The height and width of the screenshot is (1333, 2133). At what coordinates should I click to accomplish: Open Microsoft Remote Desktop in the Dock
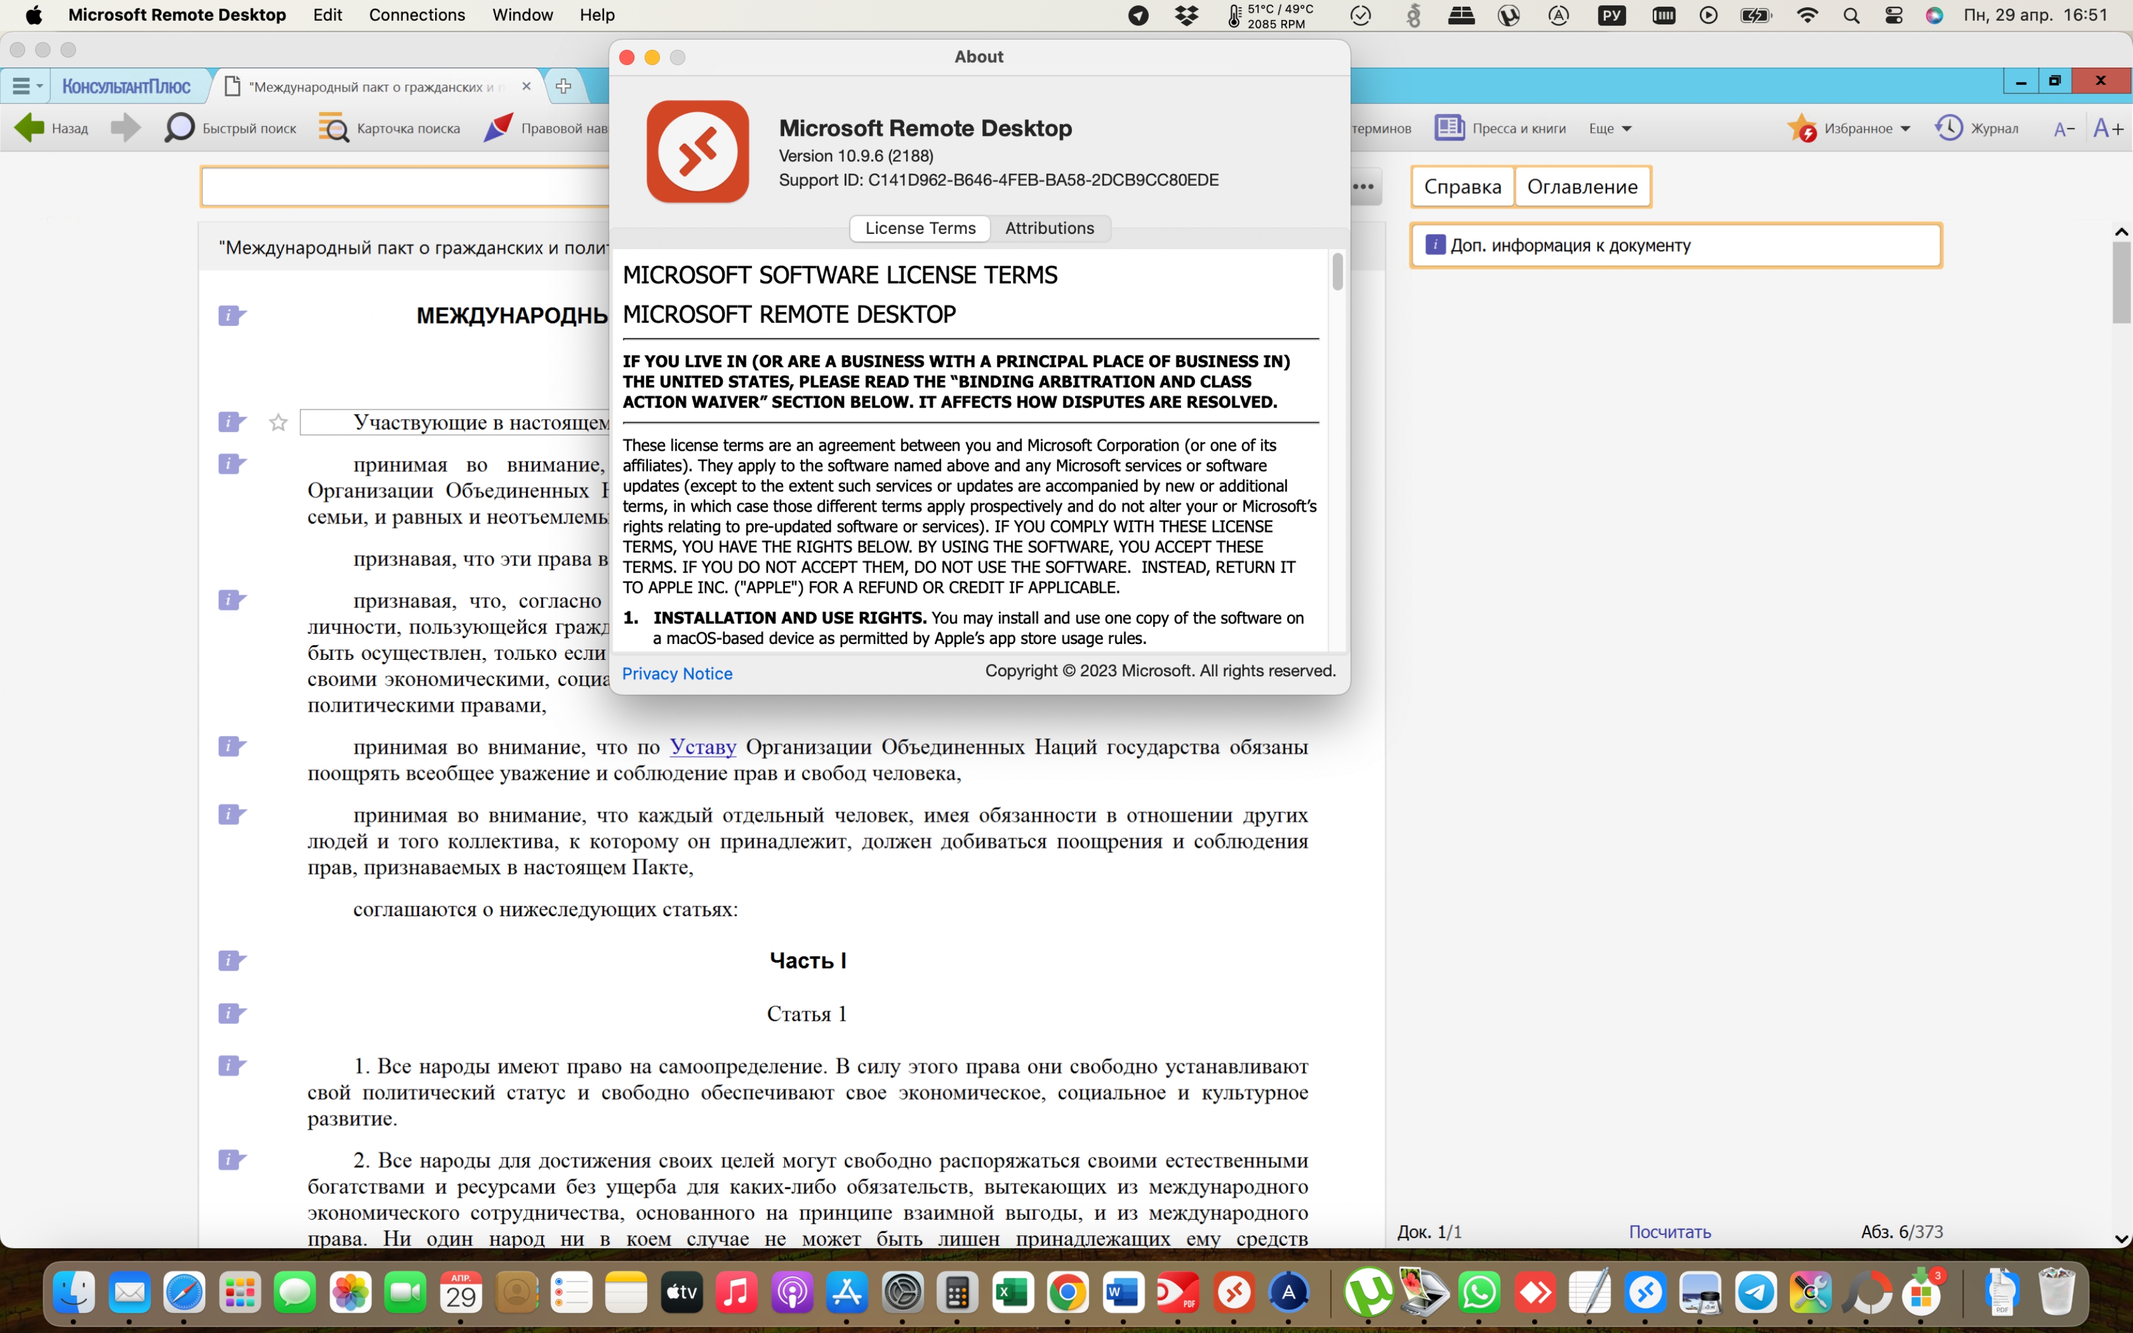coord(1233,1293)
